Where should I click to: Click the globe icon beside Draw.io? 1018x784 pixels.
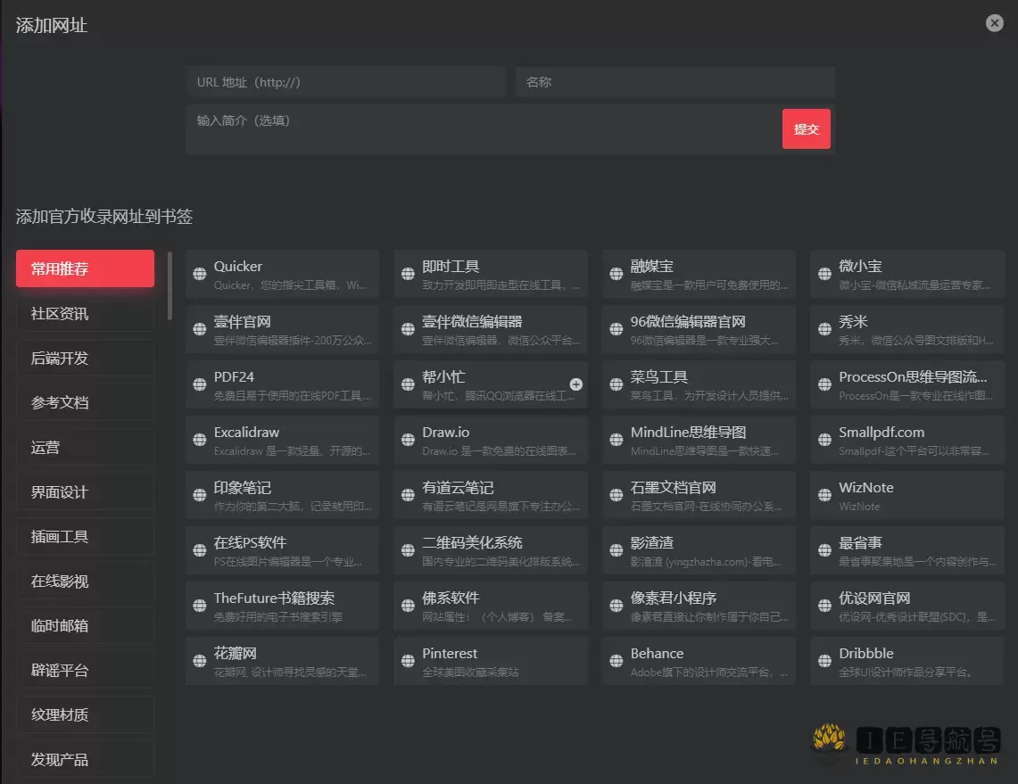coord(408,440)
